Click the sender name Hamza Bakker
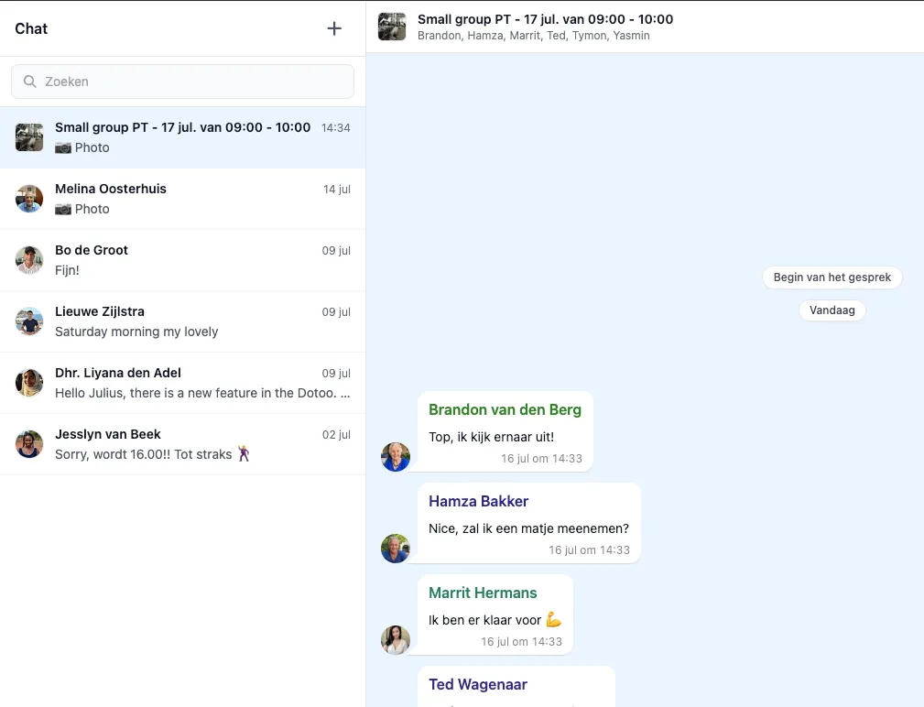 pos(479,501)
